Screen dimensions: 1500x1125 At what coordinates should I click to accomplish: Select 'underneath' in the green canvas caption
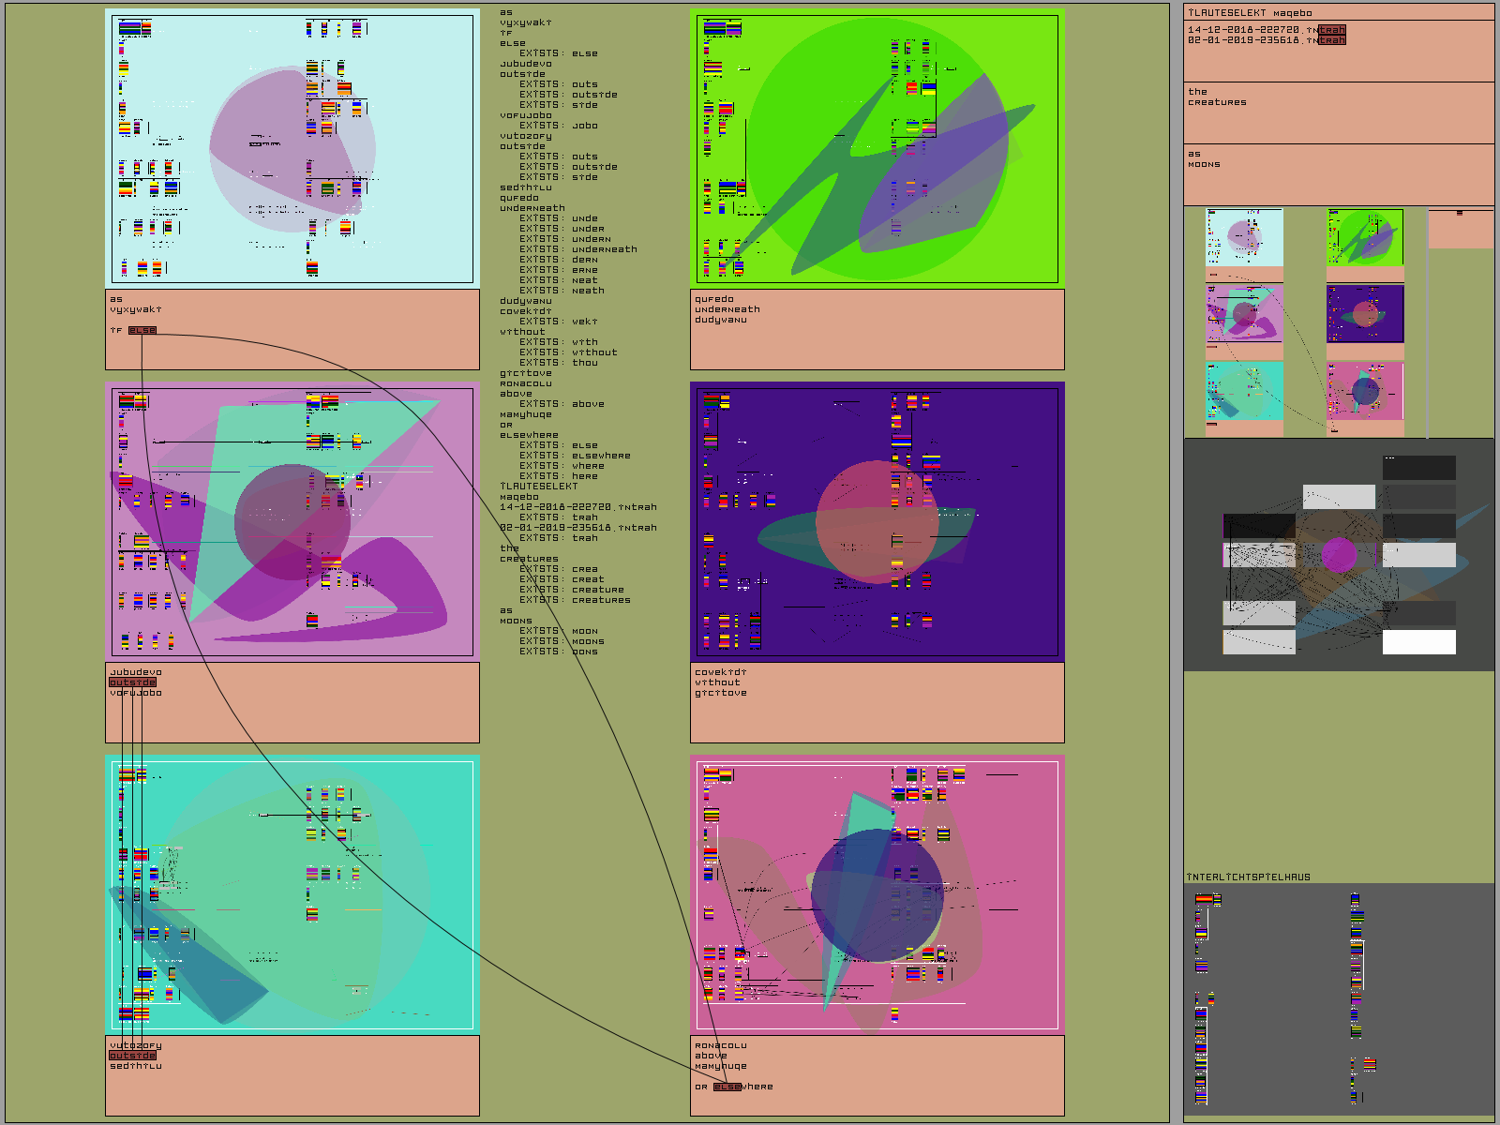coord(727,309)
